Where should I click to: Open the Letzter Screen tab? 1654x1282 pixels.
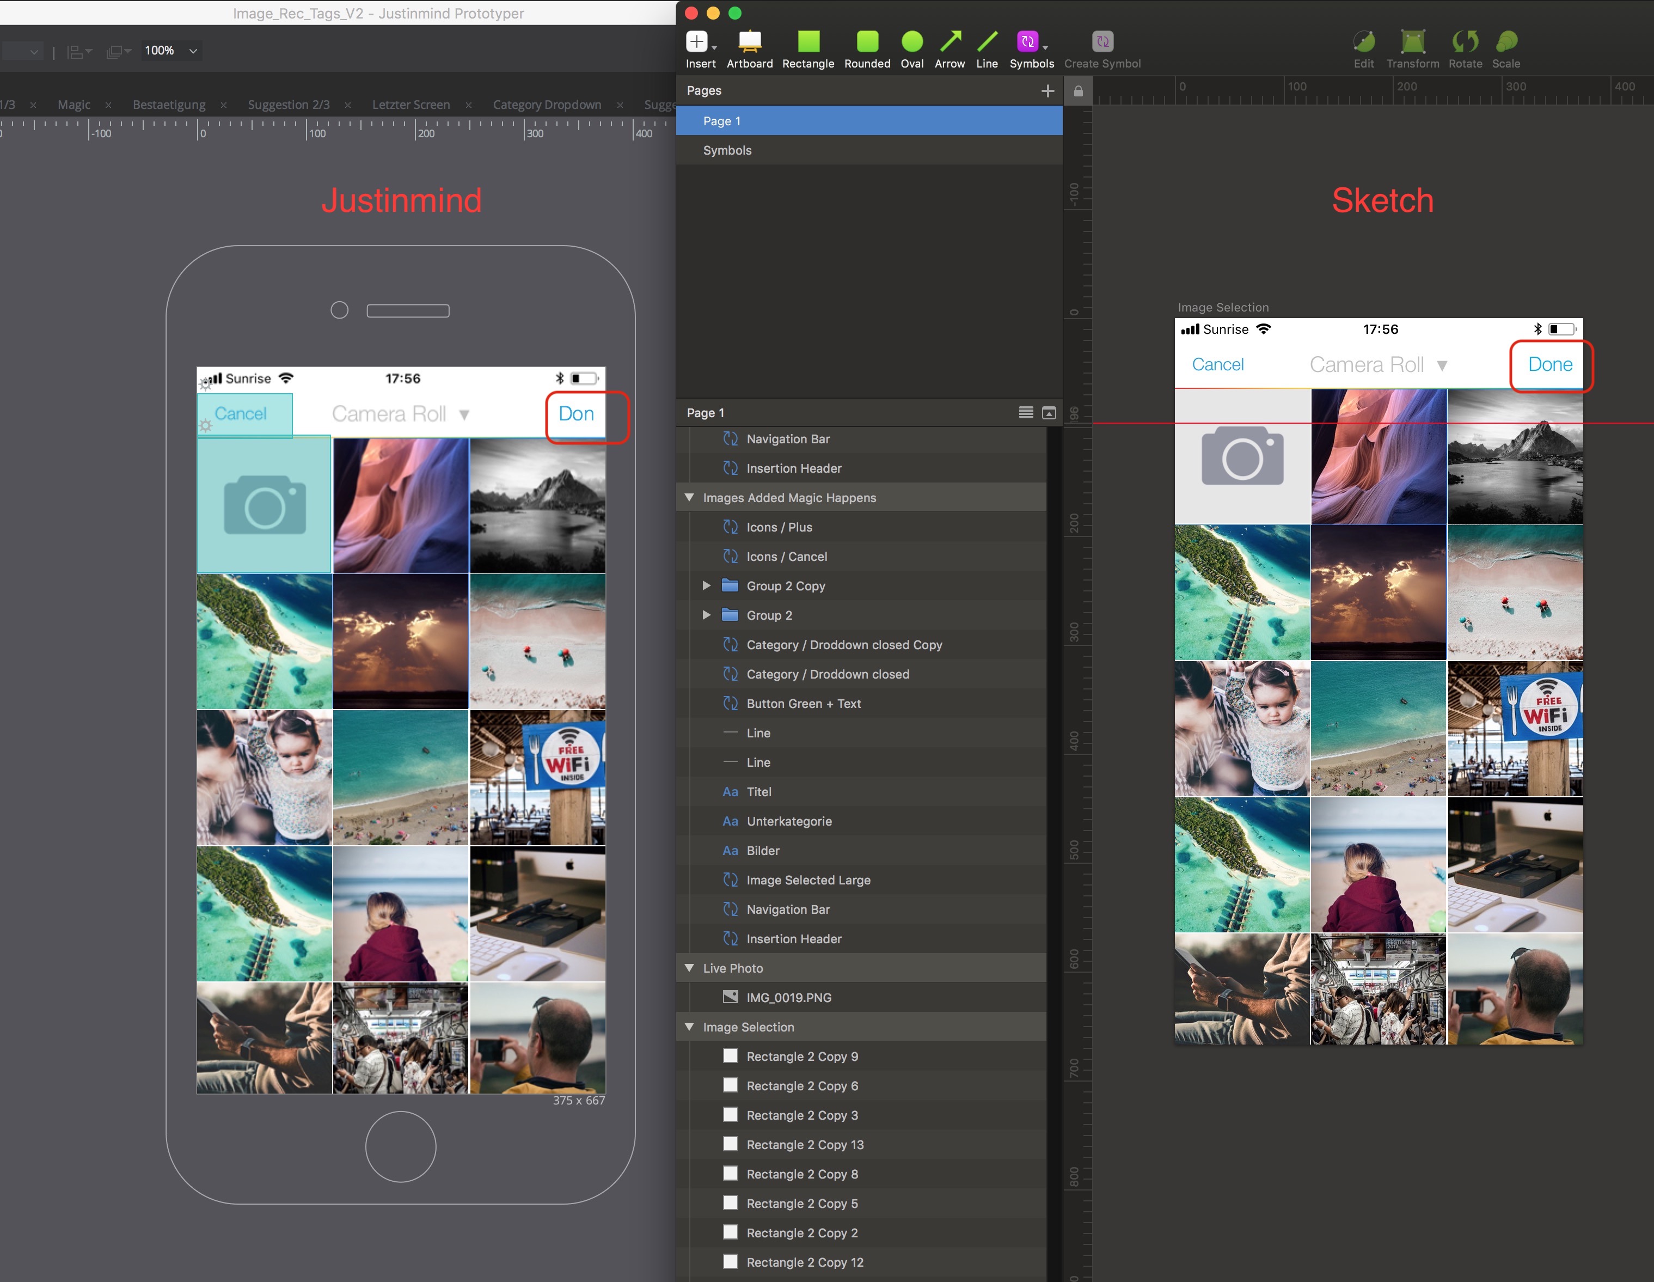(411, 105)
